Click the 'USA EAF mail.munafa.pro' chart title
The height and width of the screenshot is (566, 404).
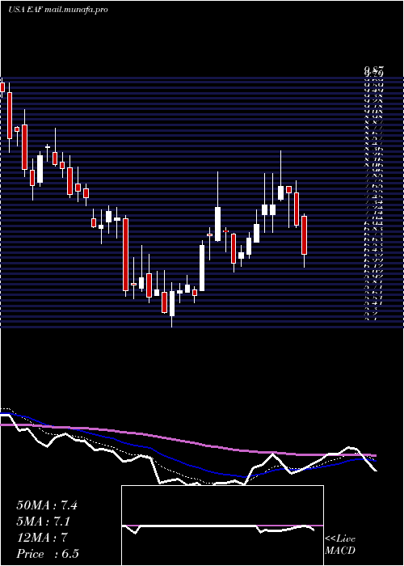tap(58, 10)
